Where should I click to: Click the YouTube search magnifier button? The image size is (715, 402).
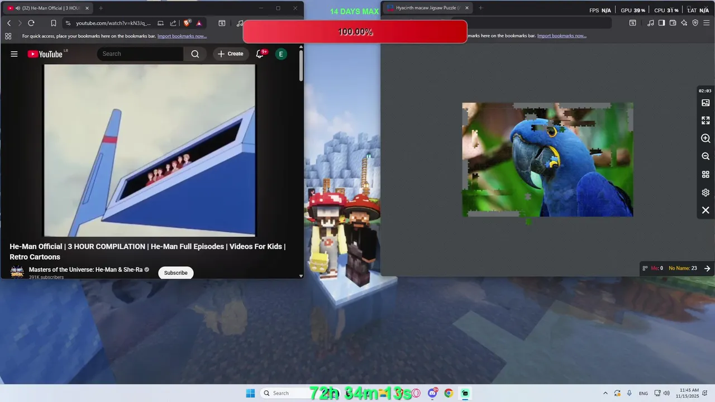195,54
